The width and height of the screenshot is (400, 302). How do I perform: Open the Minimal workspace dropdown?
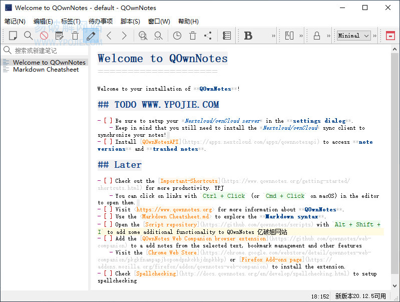click(x=353, y=36)
